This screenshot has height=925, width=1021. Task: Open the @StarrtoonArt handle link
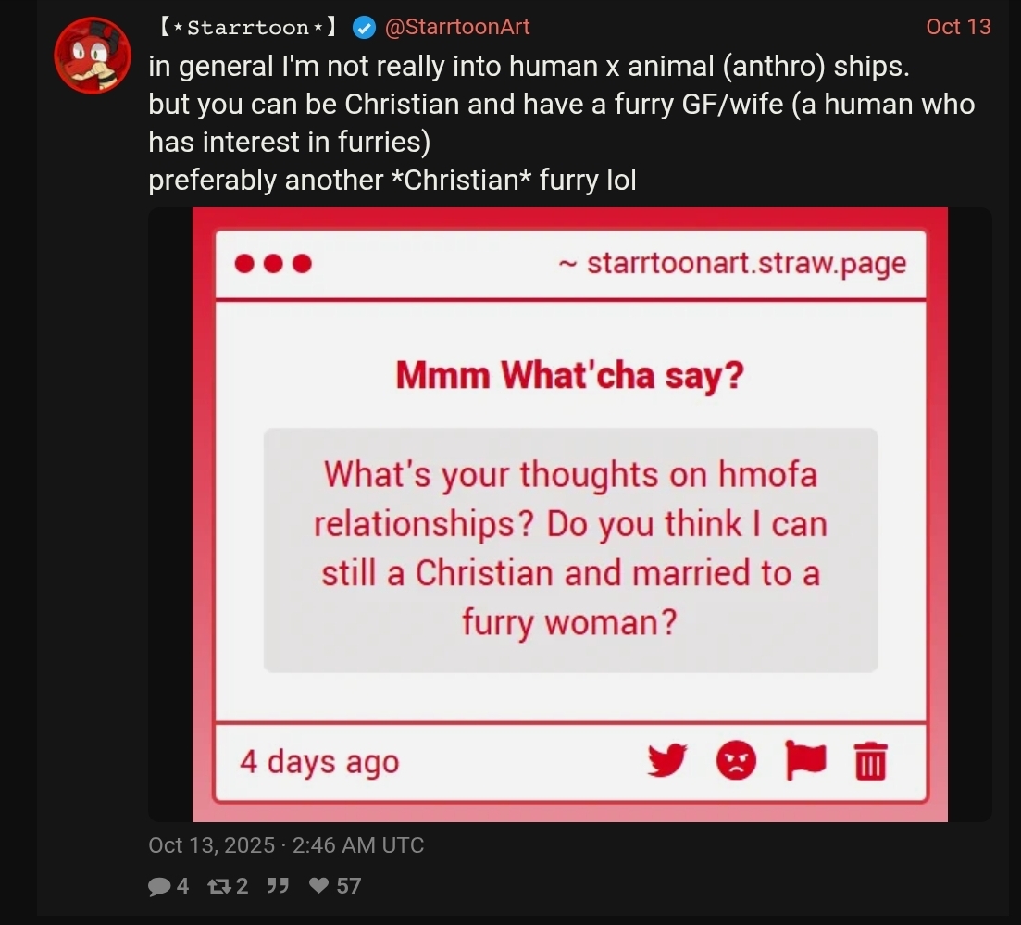point(456,28)
